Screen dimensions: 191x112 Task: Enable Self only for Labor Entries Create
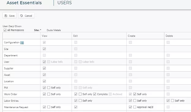tap(135, 100)
